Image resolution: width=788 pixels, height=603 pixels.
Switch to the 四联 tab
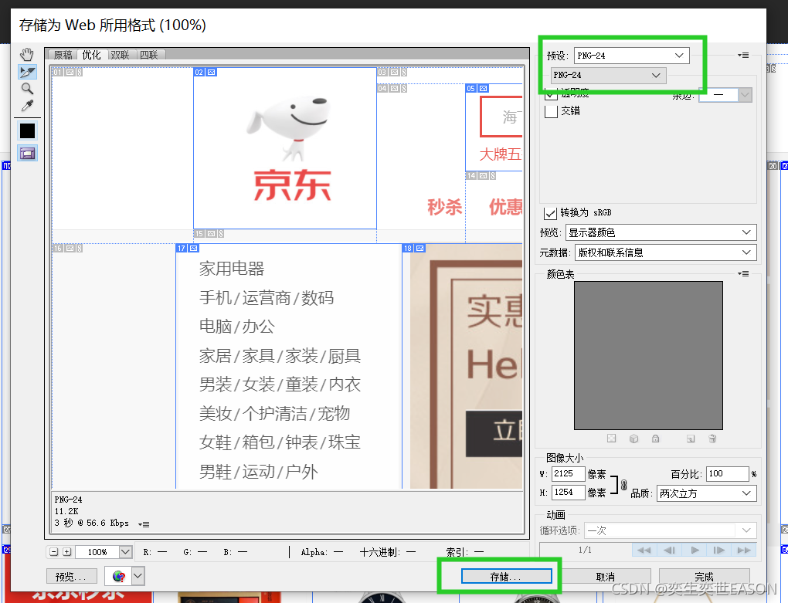[149, 55]
